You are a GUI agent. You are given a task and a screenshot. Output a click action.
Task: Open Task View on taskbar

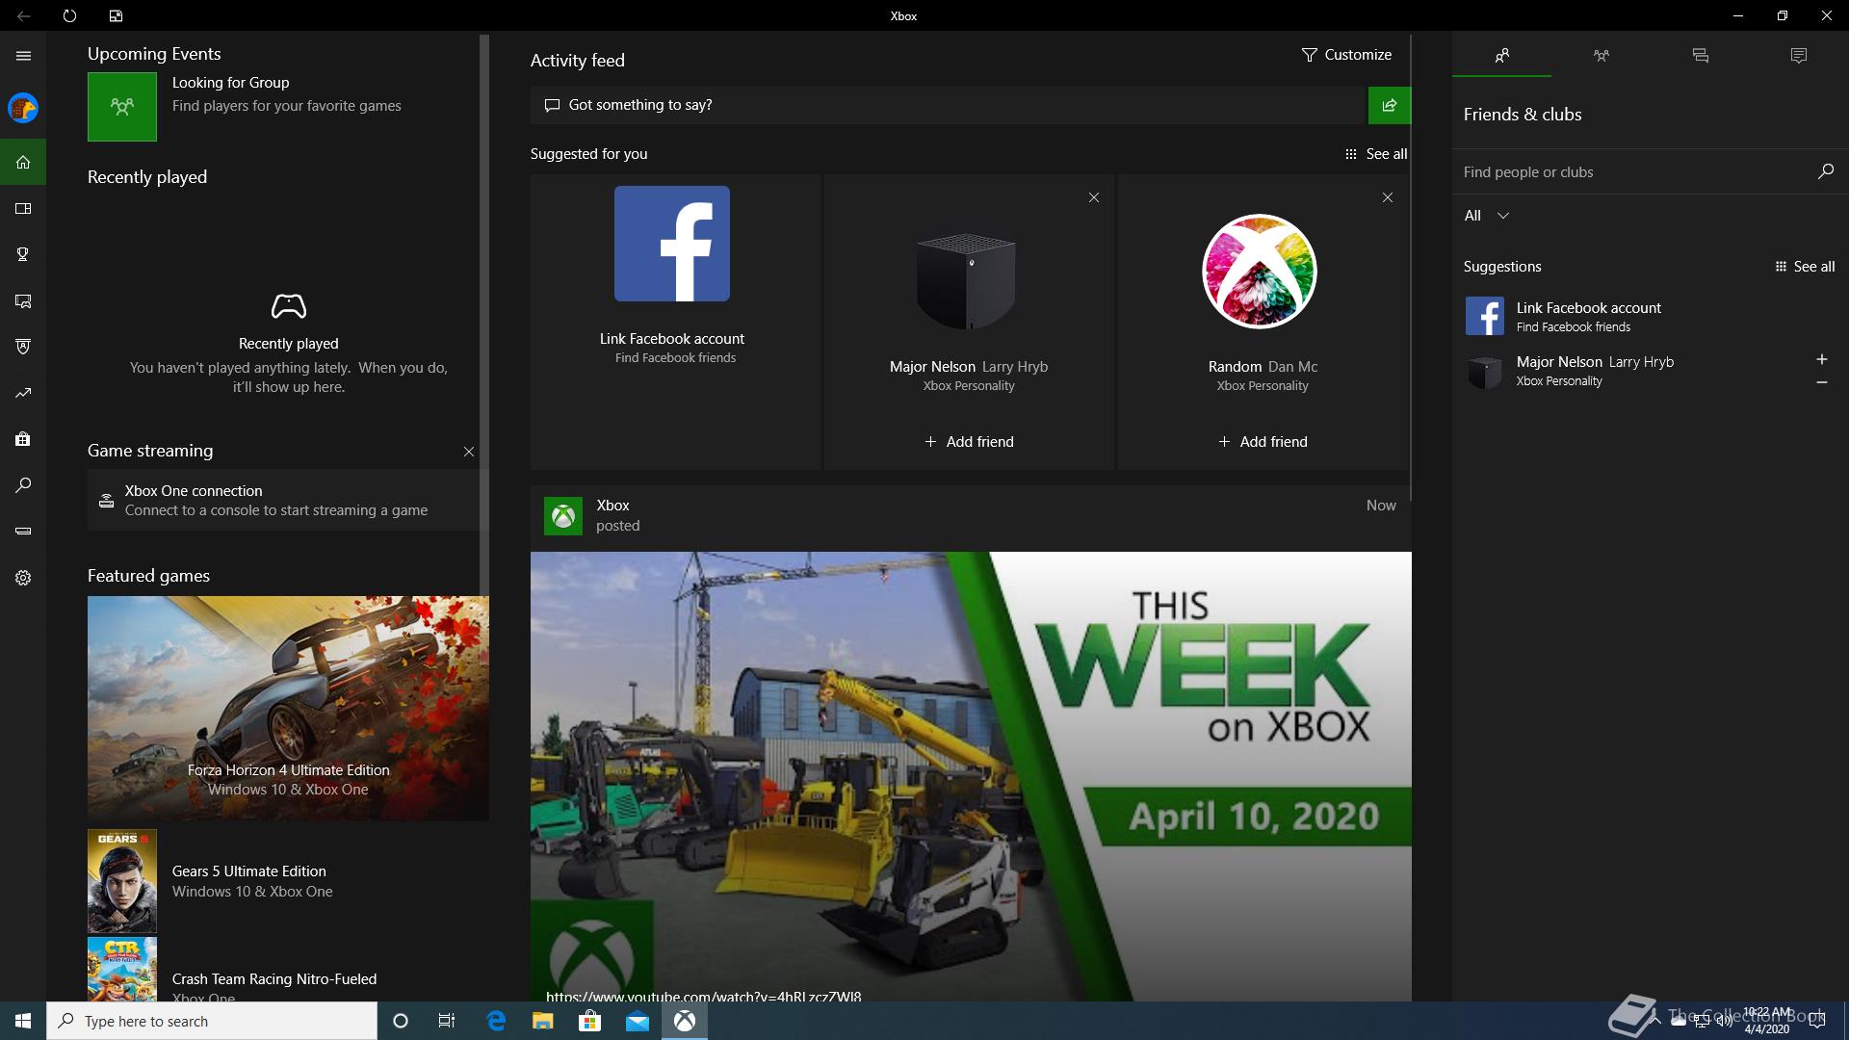[447, 1021]
